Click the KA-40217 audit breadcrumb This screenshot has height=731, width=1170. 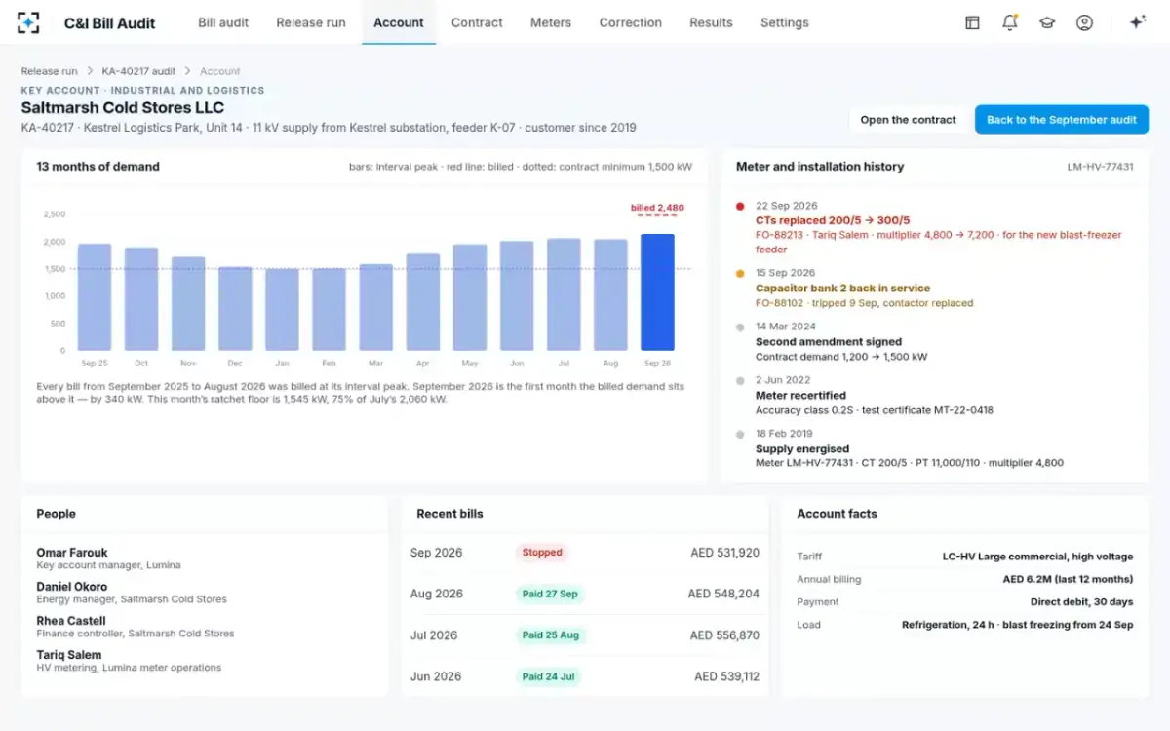(138, 71)
